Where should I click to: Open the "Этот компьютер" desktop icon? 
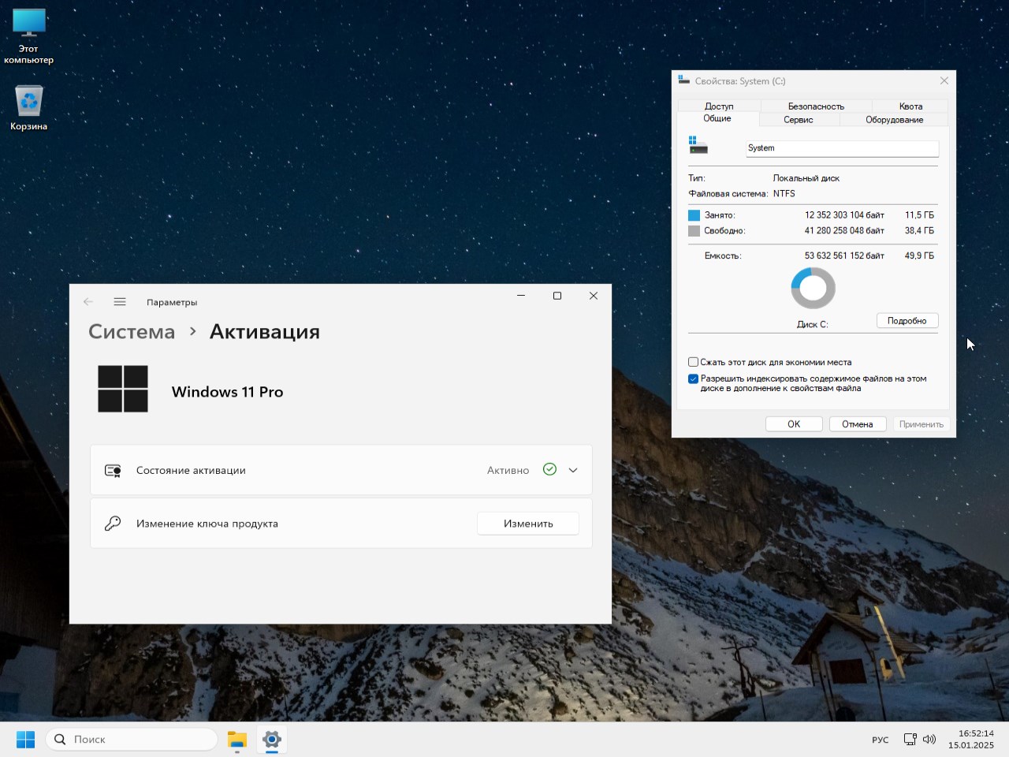[29, 36]
